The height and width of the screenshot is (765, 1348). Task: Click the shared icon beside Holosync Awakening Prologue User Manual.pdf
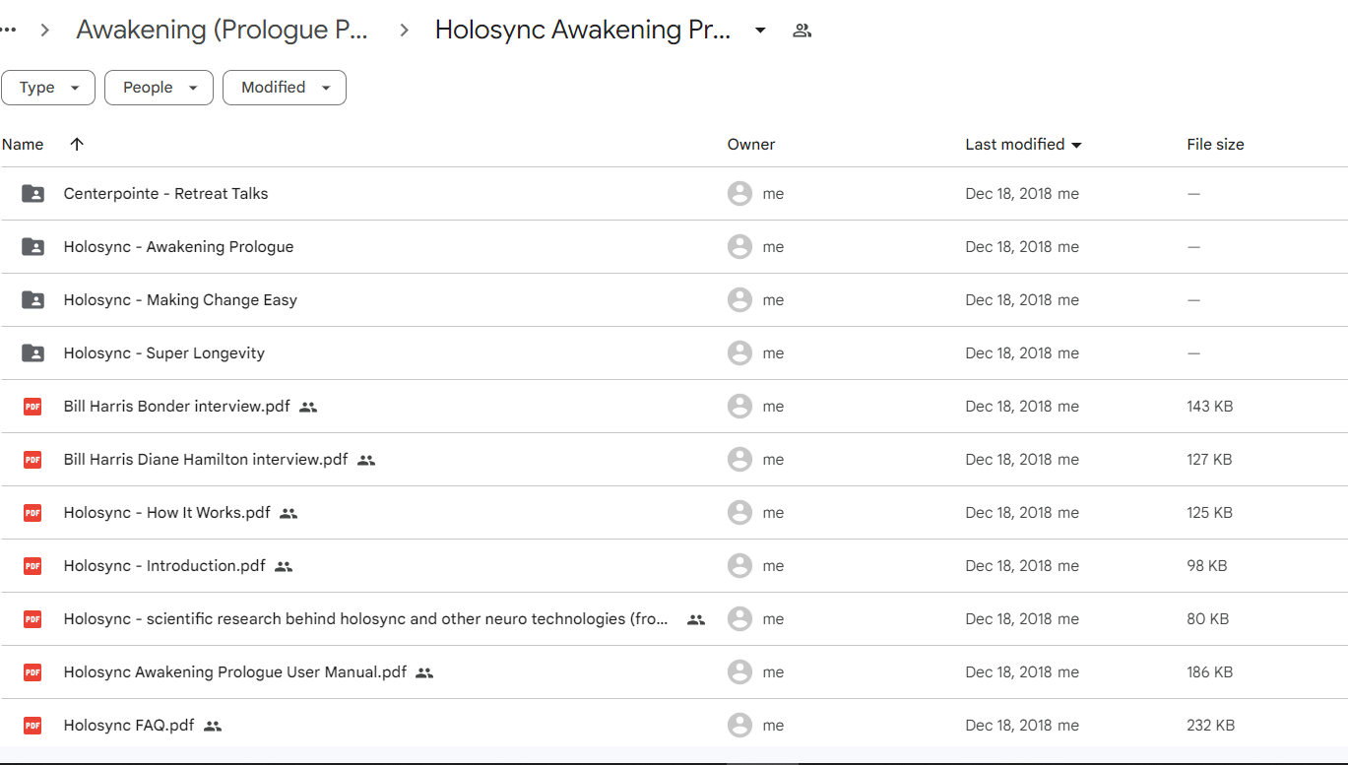coord(424,672)
